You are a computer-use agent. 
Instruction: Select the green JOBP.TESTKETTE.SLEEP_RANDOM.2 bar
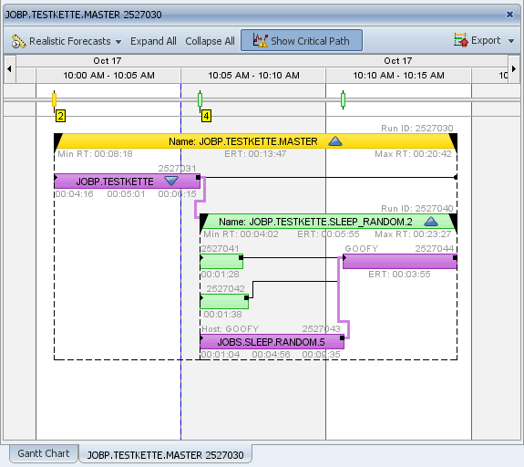(328, 221)
